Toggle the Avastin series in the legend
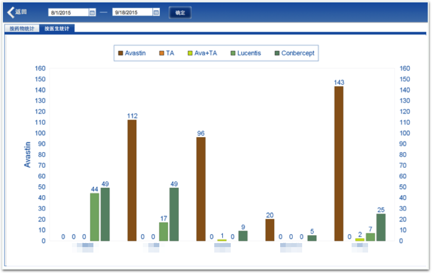 (x=132, y=53)
